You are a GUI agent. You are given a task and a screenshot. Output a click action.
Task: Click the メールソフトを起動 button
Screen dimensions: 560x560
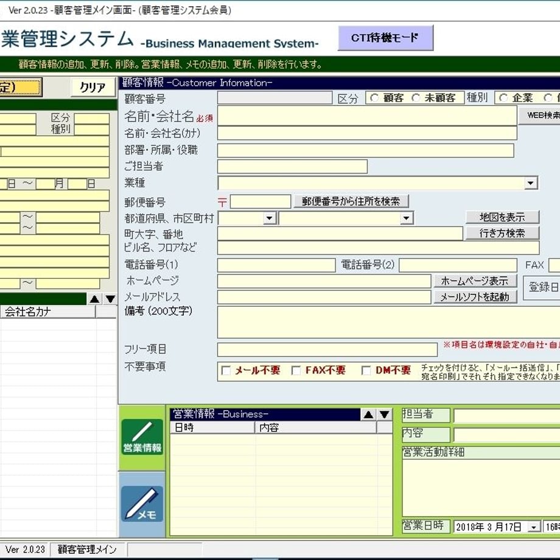point(475,297)
